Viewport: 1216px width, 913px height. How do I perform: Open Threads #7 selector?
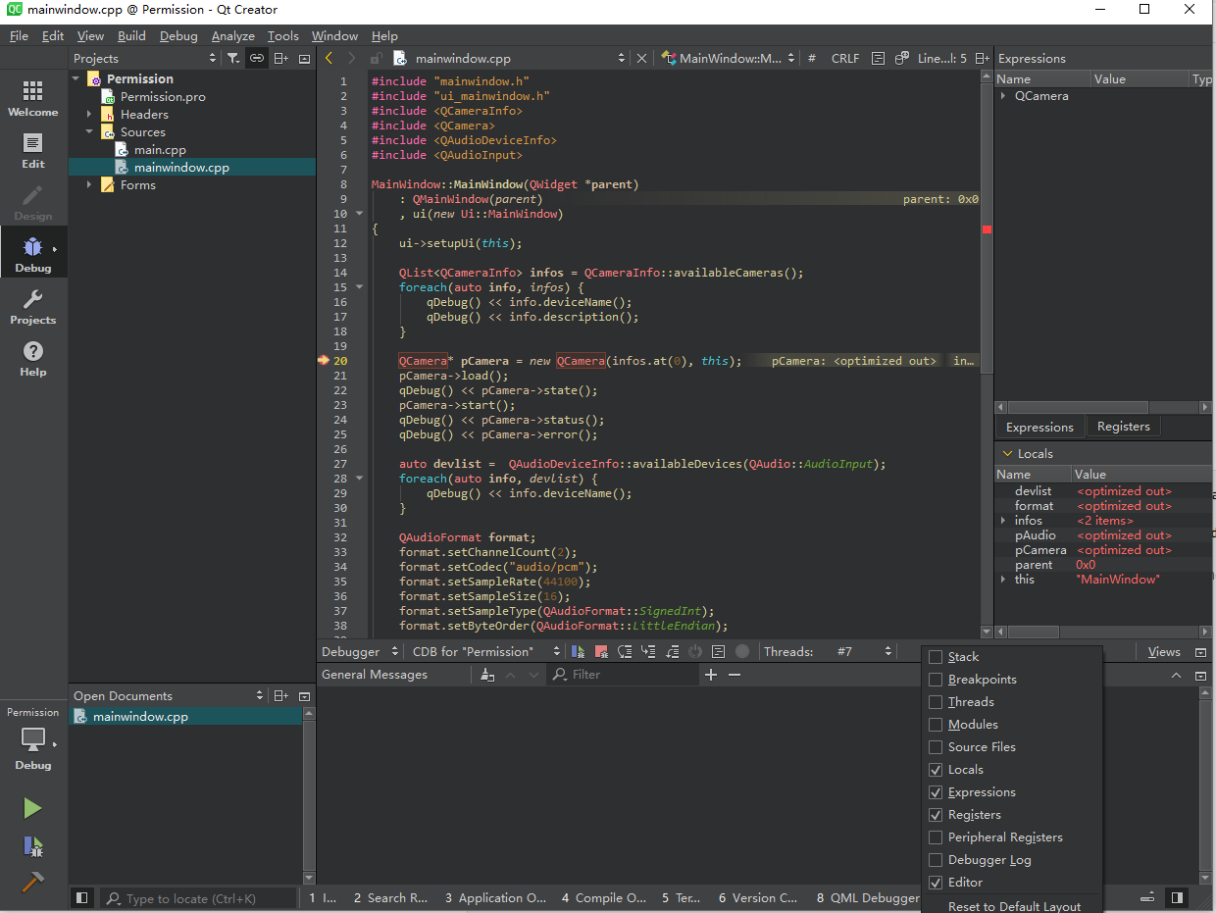pos(863,651)
